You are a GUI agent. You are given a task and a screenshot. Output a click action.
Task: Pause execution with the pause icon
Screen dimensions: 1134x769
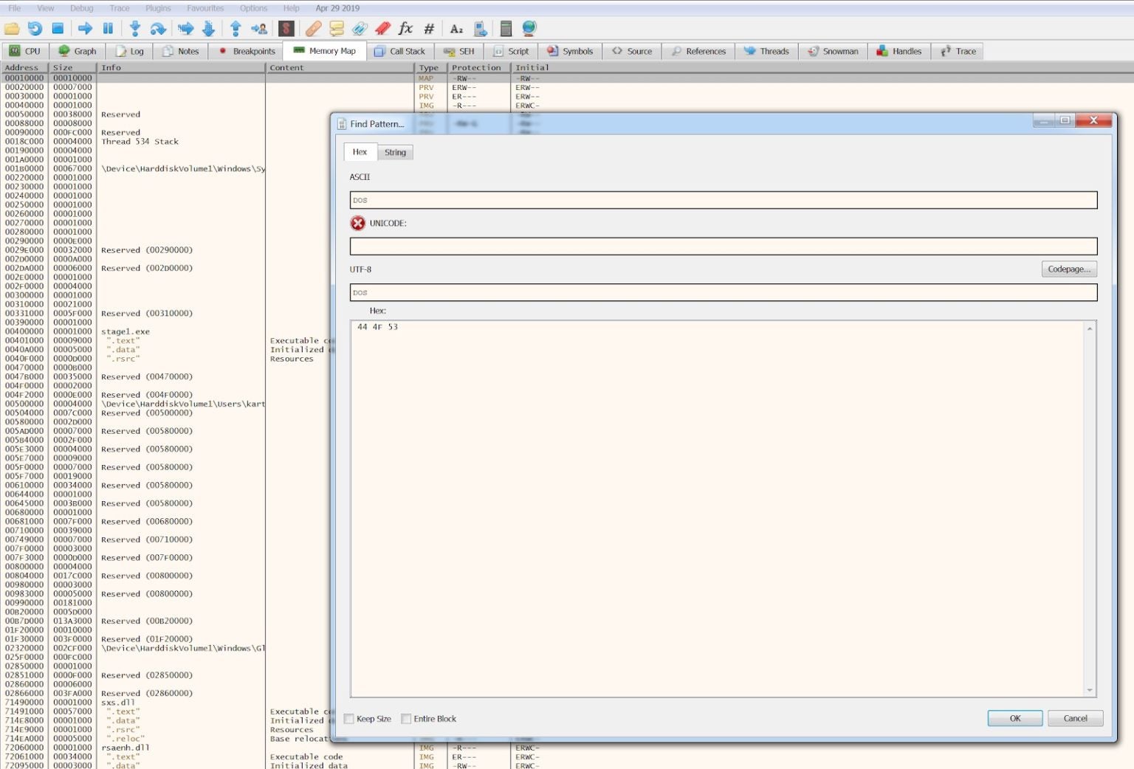[x=108, y=29]
